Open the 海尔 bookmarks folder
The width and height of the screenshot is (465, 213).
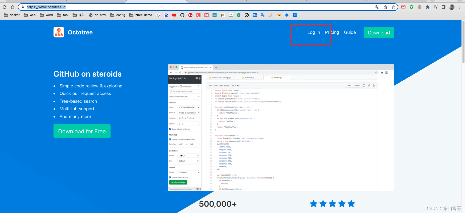pyautogui.click(x=79, y=15)
